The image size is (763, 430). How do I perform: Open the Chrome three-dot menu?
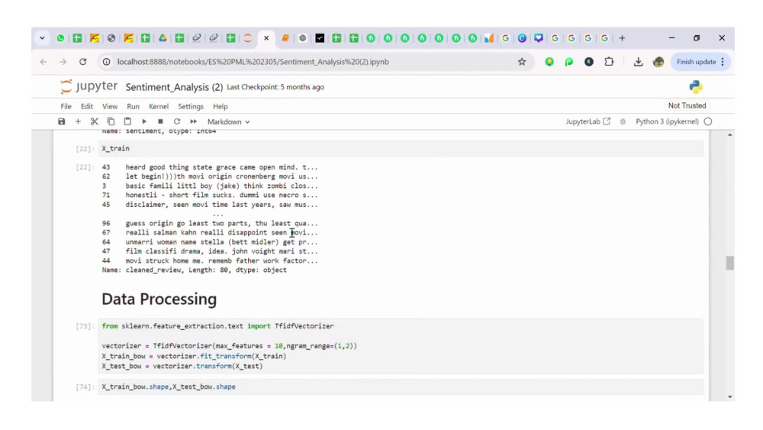click(x=723, y=62)
